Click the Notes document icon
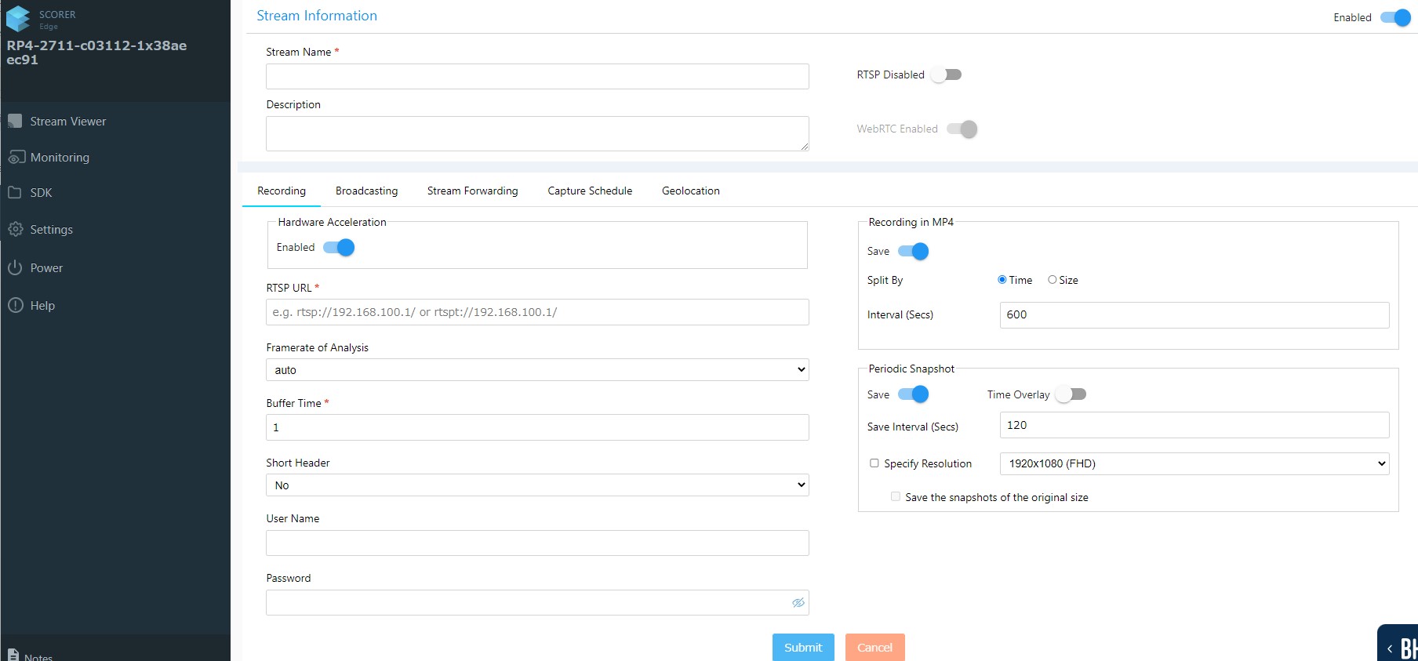The height and width of the screenshot is (661, 1418). click(13, 655)
